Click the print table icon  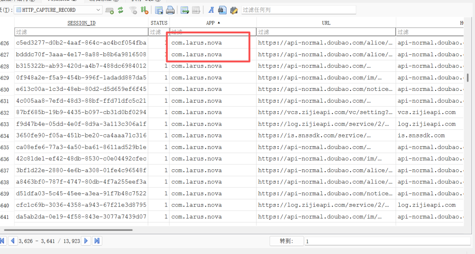170,10
